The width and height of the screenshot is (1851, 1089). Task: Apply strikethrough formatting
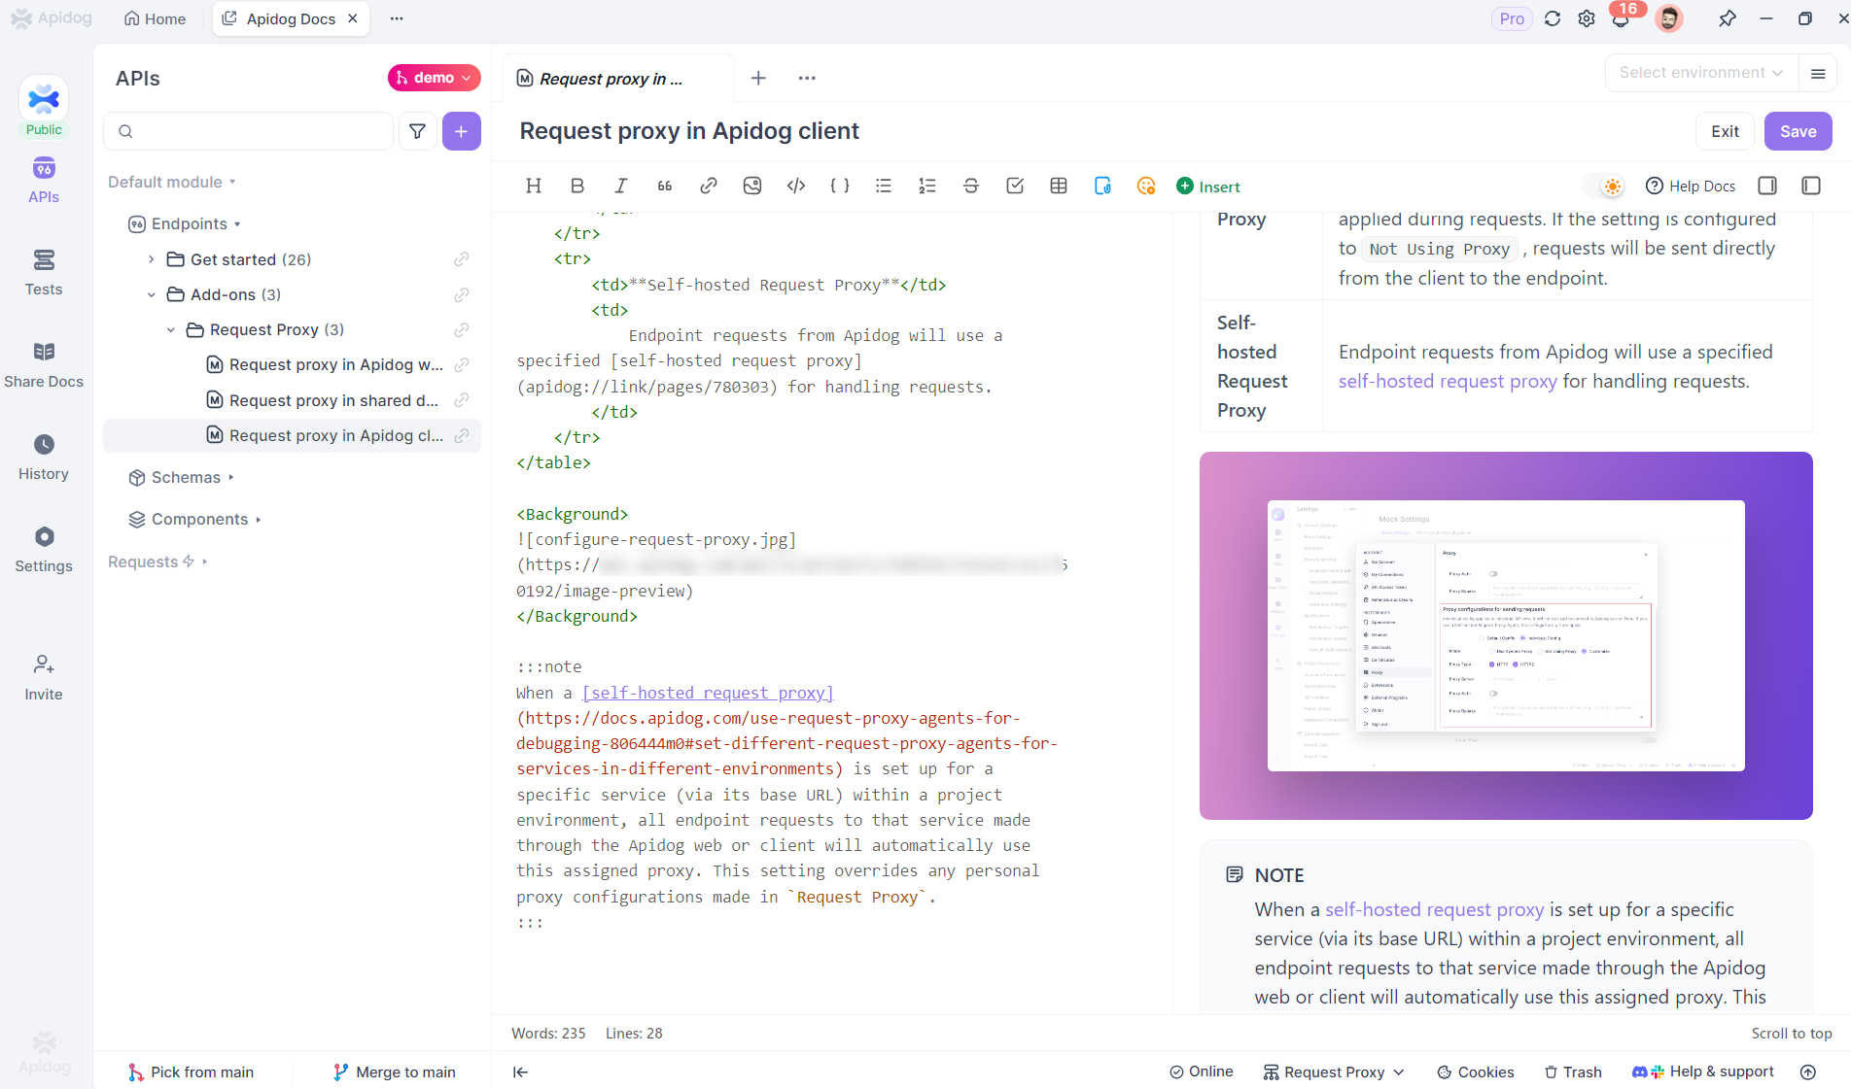click(x=971, y=186)
